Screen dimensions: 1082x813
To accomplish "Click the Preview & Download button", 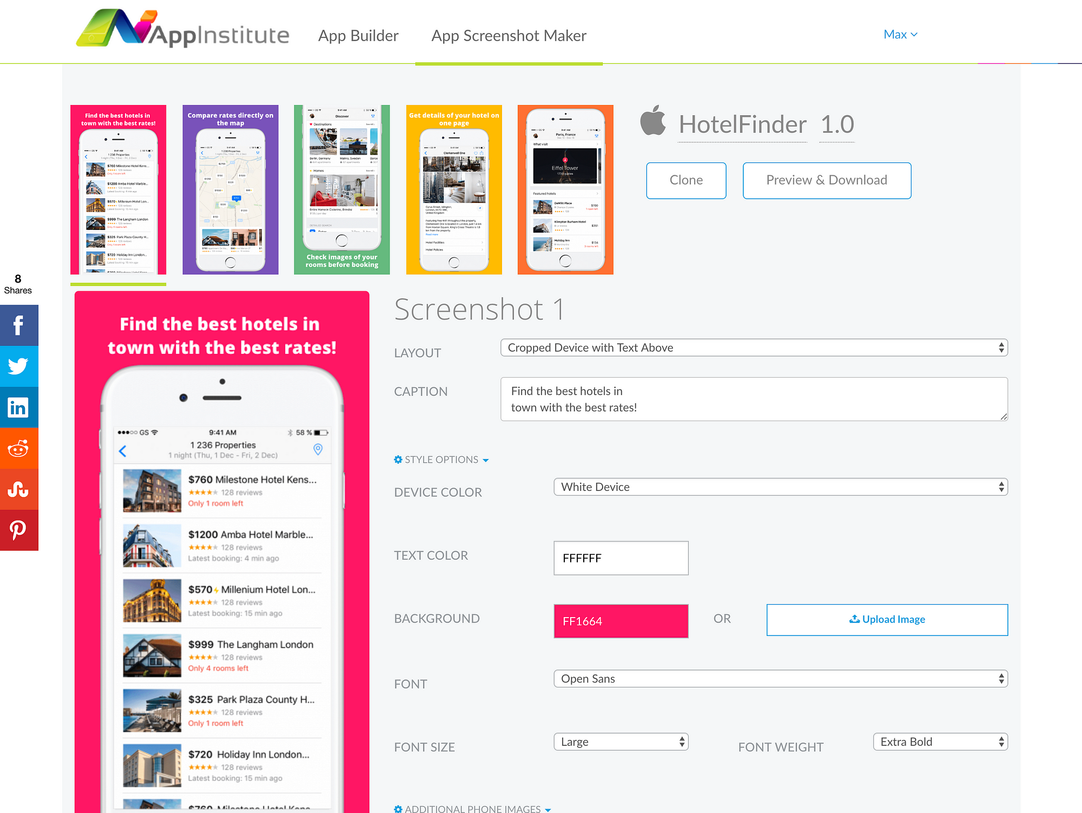I will coord(827,180).
